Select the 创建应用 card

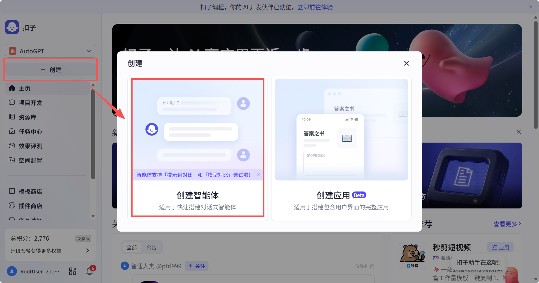click(341, 148)
